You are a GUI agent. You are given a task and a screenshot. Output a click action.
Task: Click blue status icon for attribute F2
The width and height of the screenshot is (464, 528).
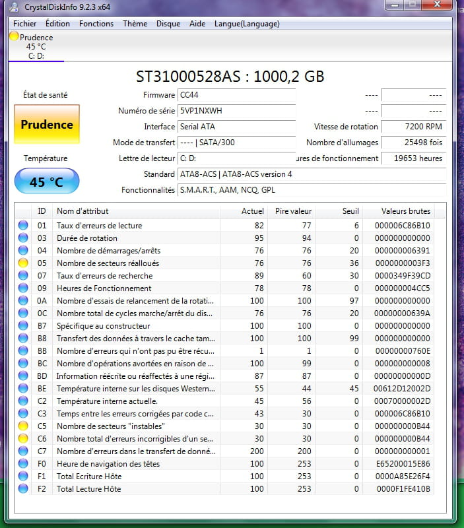[23, 488]
